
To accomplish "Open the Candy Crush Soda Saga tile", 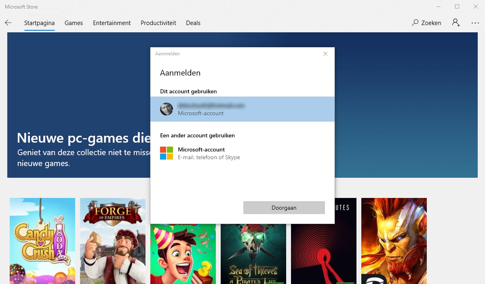I will pyautogui.click(x=42, y=241).
